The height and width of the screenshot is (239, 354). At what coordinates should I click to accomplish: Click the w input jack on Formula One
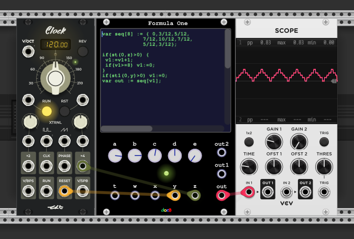click(135, 195)
